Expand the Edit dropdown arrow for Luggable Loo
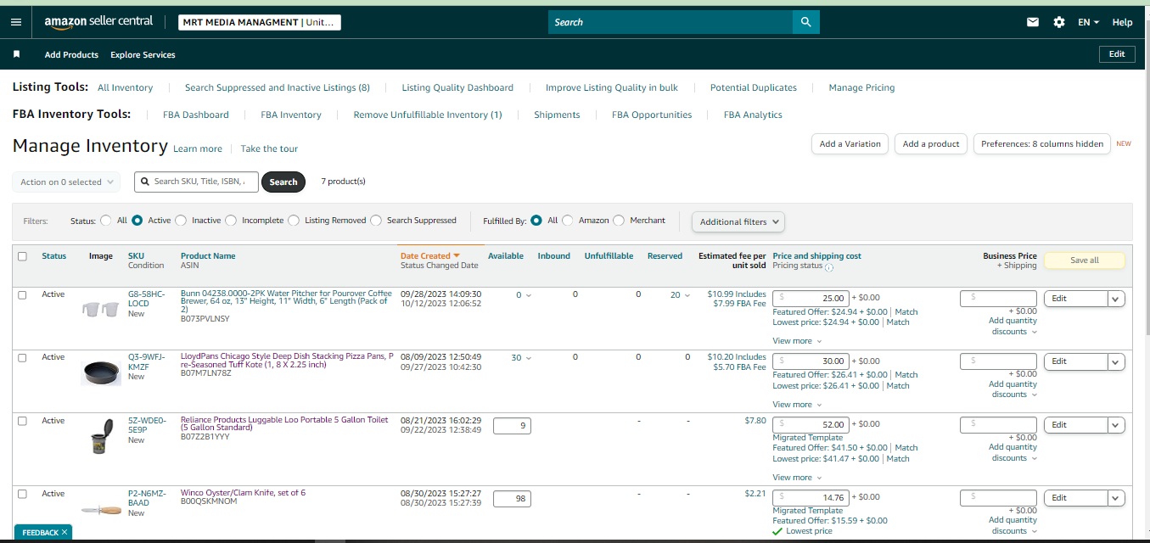This screenshot has height=543, width=1150. click(1116, 425)
